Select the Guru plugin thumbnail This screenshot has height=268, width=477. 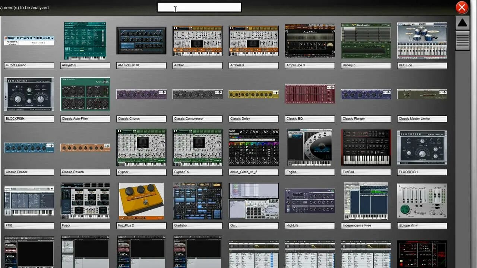coord(253,201)
